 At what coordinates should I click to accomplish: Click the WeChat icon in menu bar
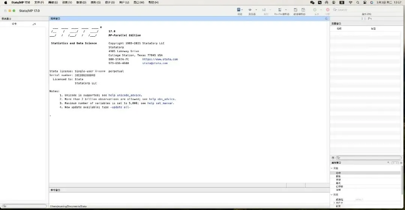coord(312,2)
